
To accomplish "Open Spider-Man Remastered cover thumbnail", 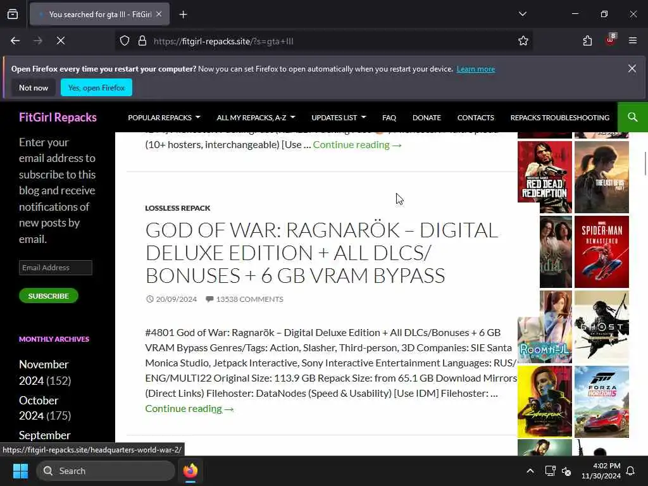I will click(x=602, y=252).
